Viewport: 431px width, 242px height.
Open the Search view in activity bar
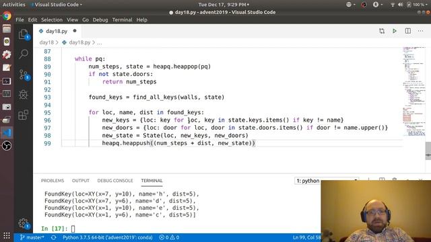pos(24,54)
